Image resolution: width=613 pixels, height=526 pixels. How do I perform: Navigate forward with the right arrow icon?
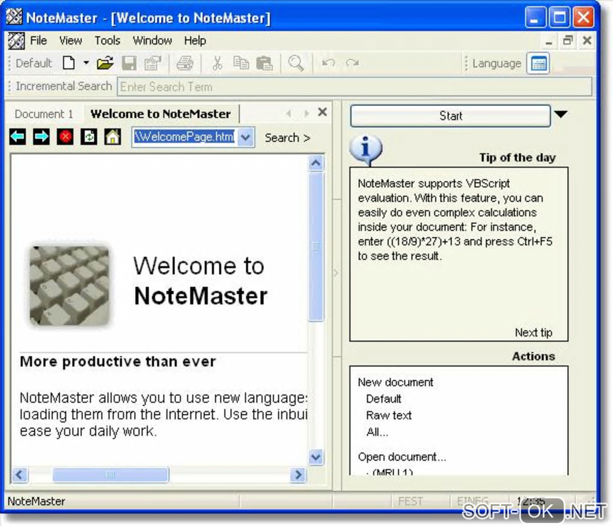[x=41, y=137]
